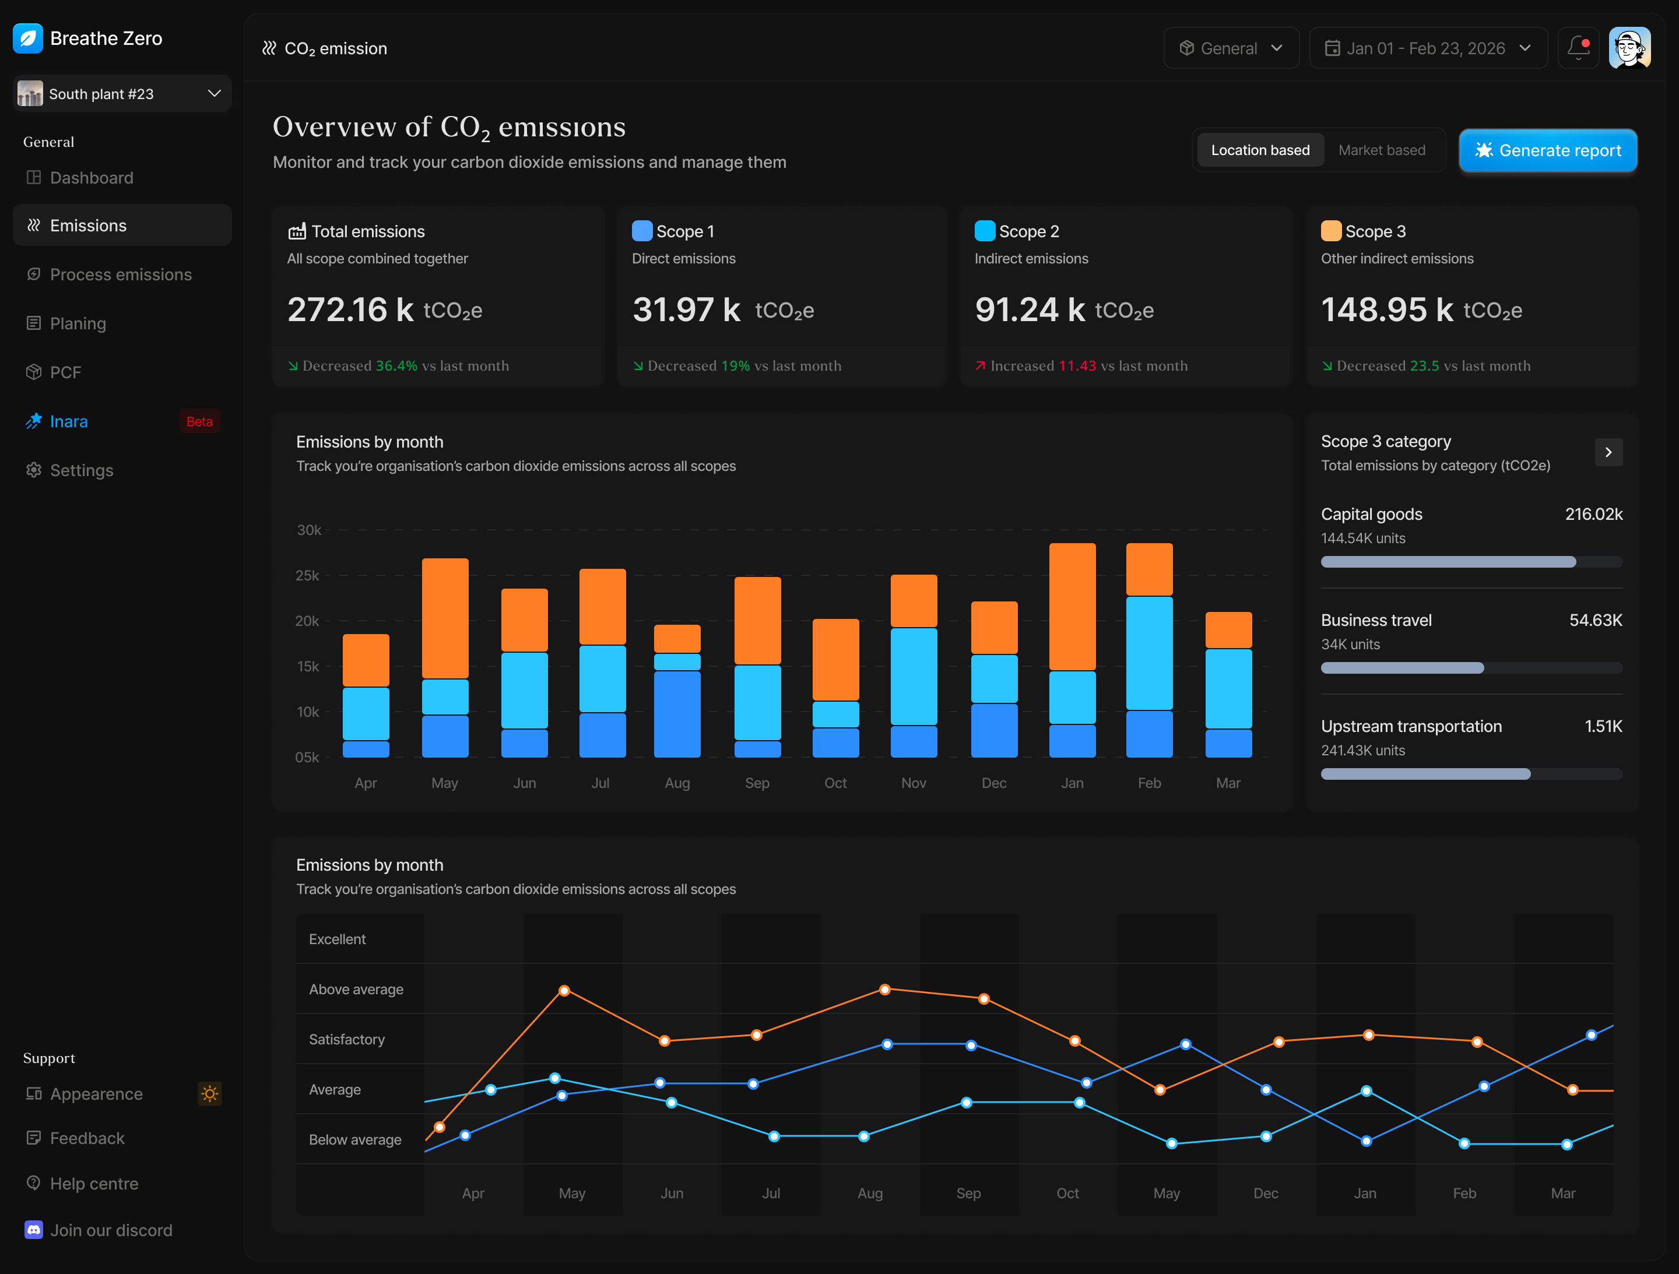The image size is (1679, 1274).
Task: Click the Excellent row label in line chart
Action: (337, 939)
